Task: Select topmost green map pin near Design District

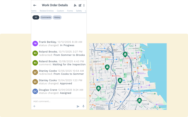Action: pos(125,55)
